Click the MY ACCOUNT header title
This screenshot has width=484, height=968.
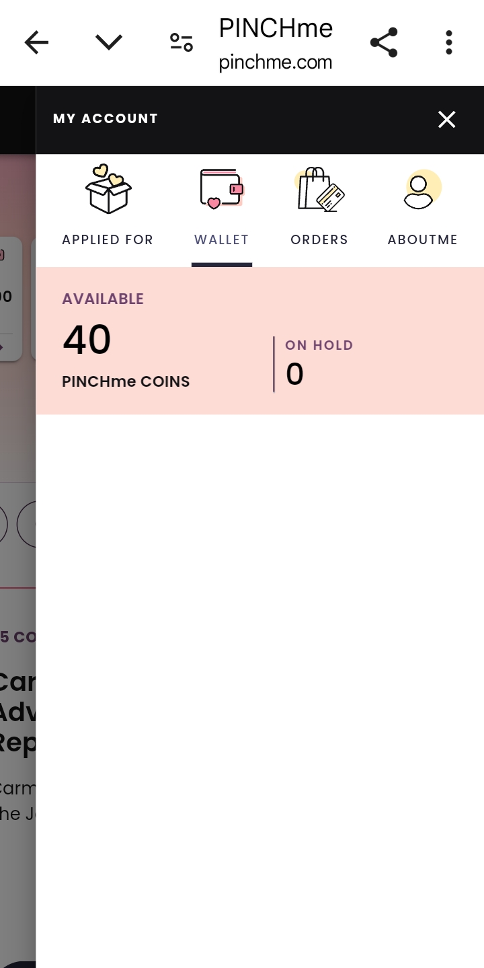tap(106, 119)
